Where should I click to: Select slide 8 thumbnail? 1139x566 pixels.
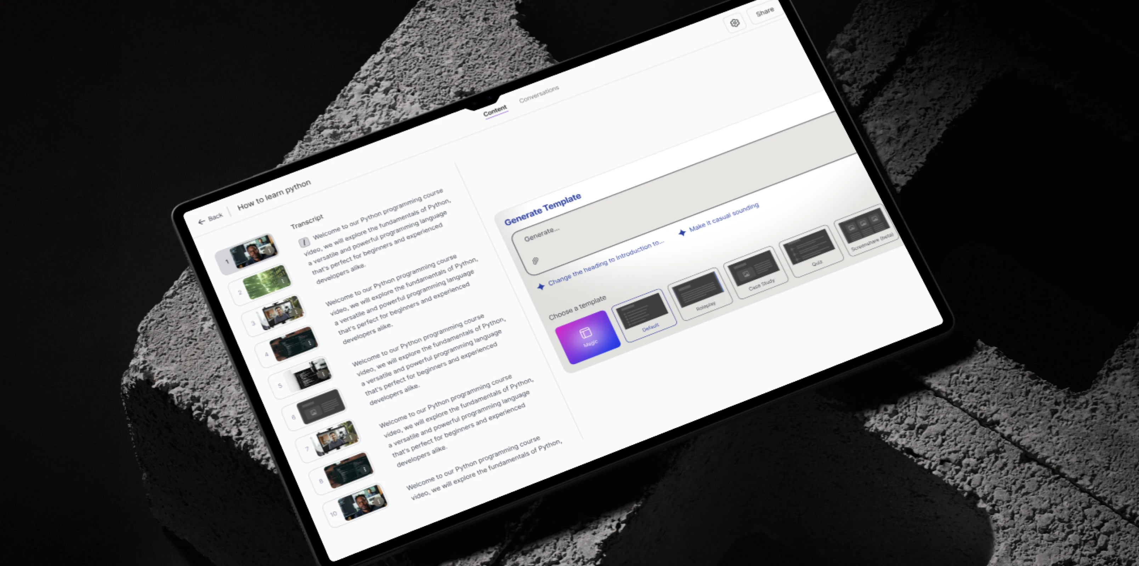349,470
